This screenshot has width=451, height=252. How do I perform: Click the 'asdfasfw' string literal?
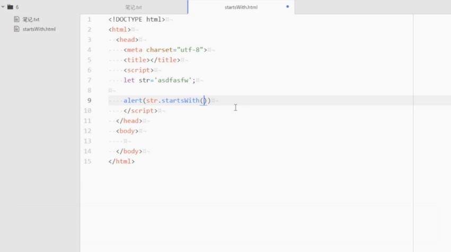[173, 80]
